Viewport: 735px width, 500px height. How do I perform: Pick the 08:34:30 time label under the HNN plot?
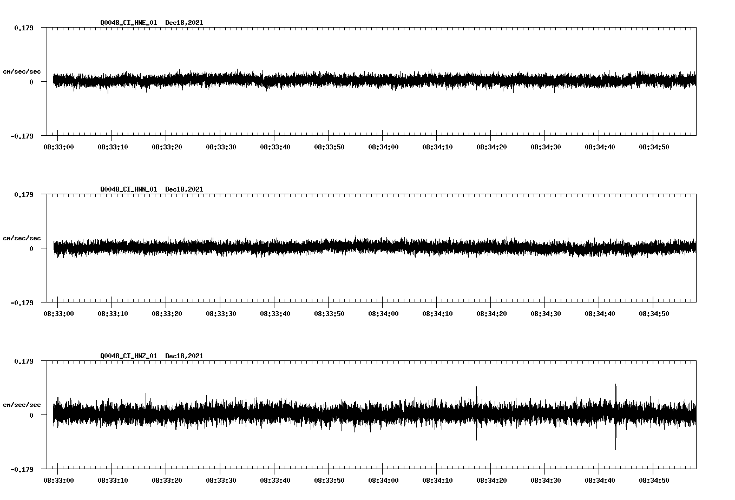pyautogui.click(x=546, y=313)
